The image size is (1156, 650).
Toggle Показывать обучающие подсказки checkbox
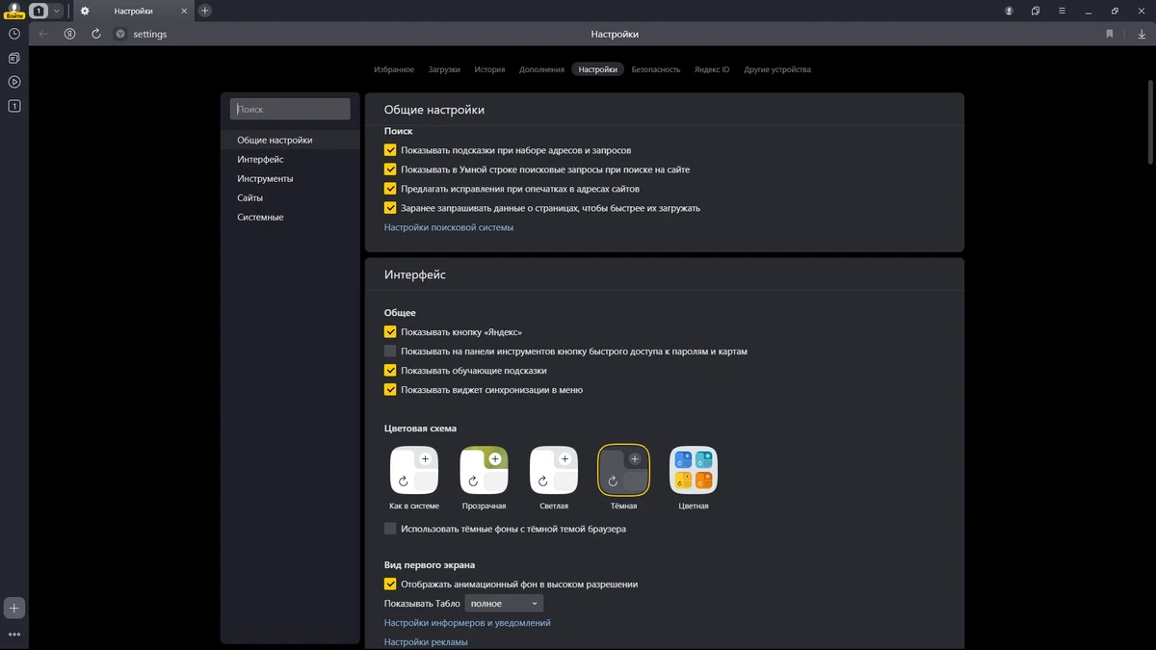(390, 371)
